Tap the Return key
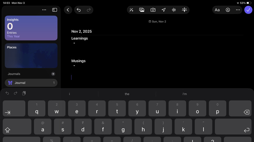 point(233,126)
